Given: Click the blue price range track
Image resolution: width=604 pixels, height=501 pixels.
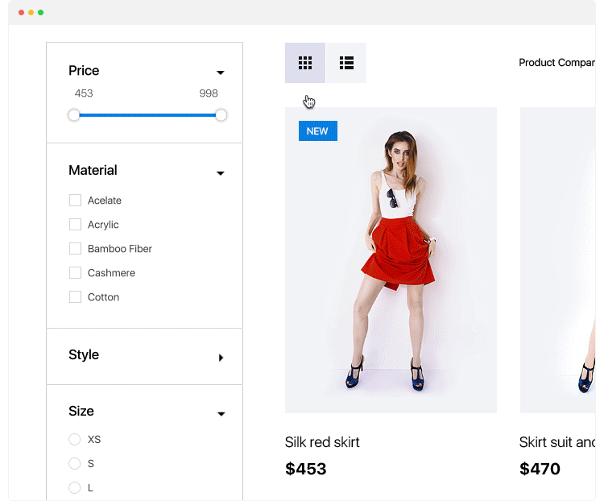Looking at the screenshot, I should click(x=147, y=115).
